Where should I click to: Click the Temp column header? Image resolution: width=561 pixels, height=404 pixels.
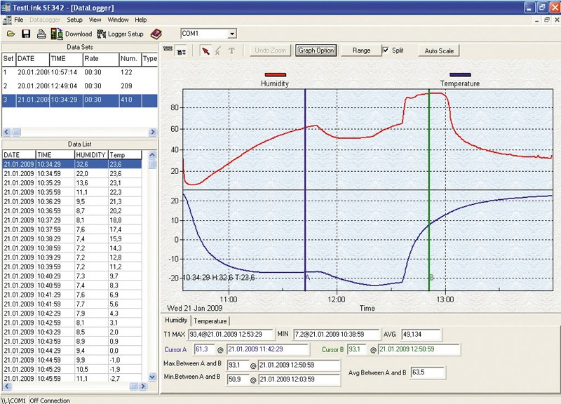(125, 155)
